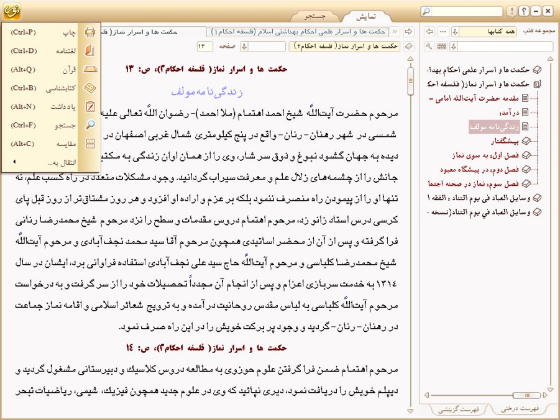Screen dimensions: 560x420
Task: Expand the 'انتقال به...' submenu
Action: click(x=51, y=162)
